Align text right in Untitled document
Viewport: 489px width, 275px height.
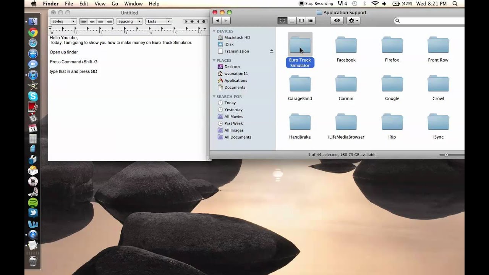coord(109,21)
